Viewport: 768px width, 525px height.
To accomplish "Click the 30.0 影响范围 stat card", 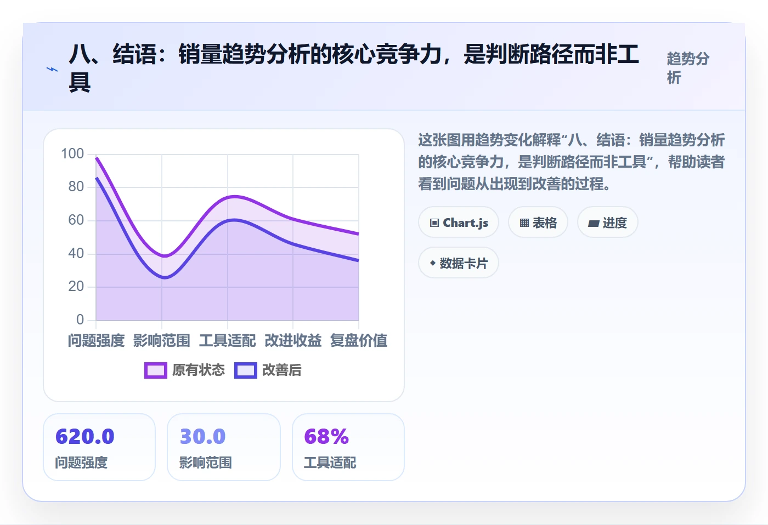I will pos(224,447).
